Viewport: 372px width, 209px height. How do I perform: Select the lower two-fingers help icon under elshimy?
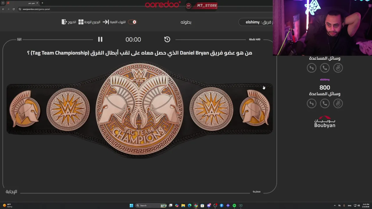[x=338, y=103]
